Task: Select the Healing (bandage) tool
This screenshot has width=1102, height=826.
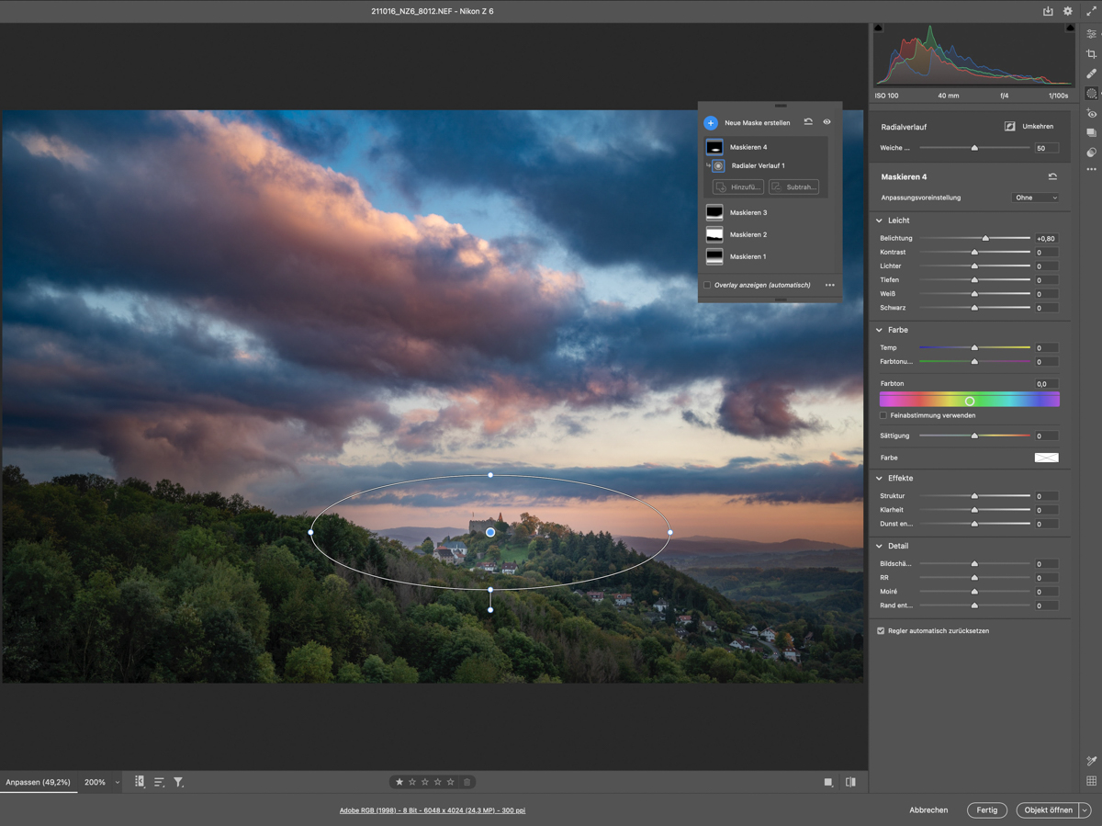Action: [x=1091, y=74]
